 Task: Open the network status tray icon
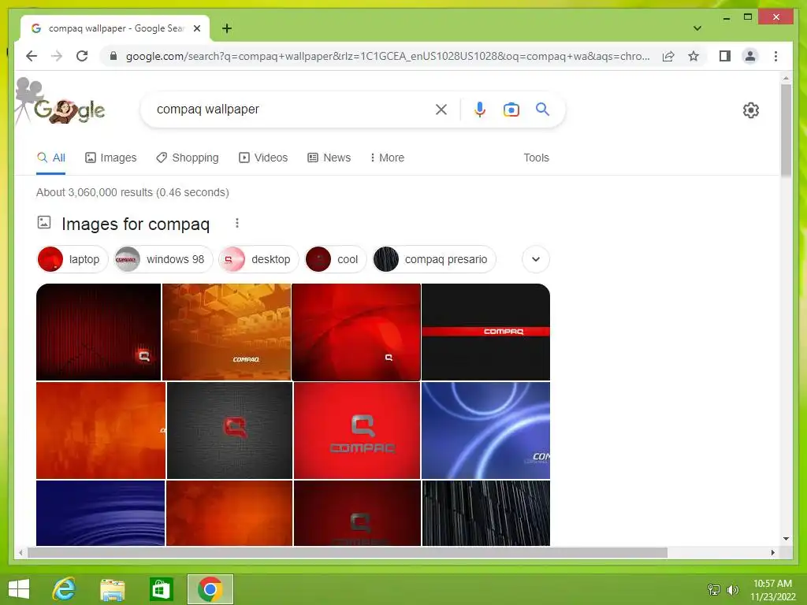714,589
